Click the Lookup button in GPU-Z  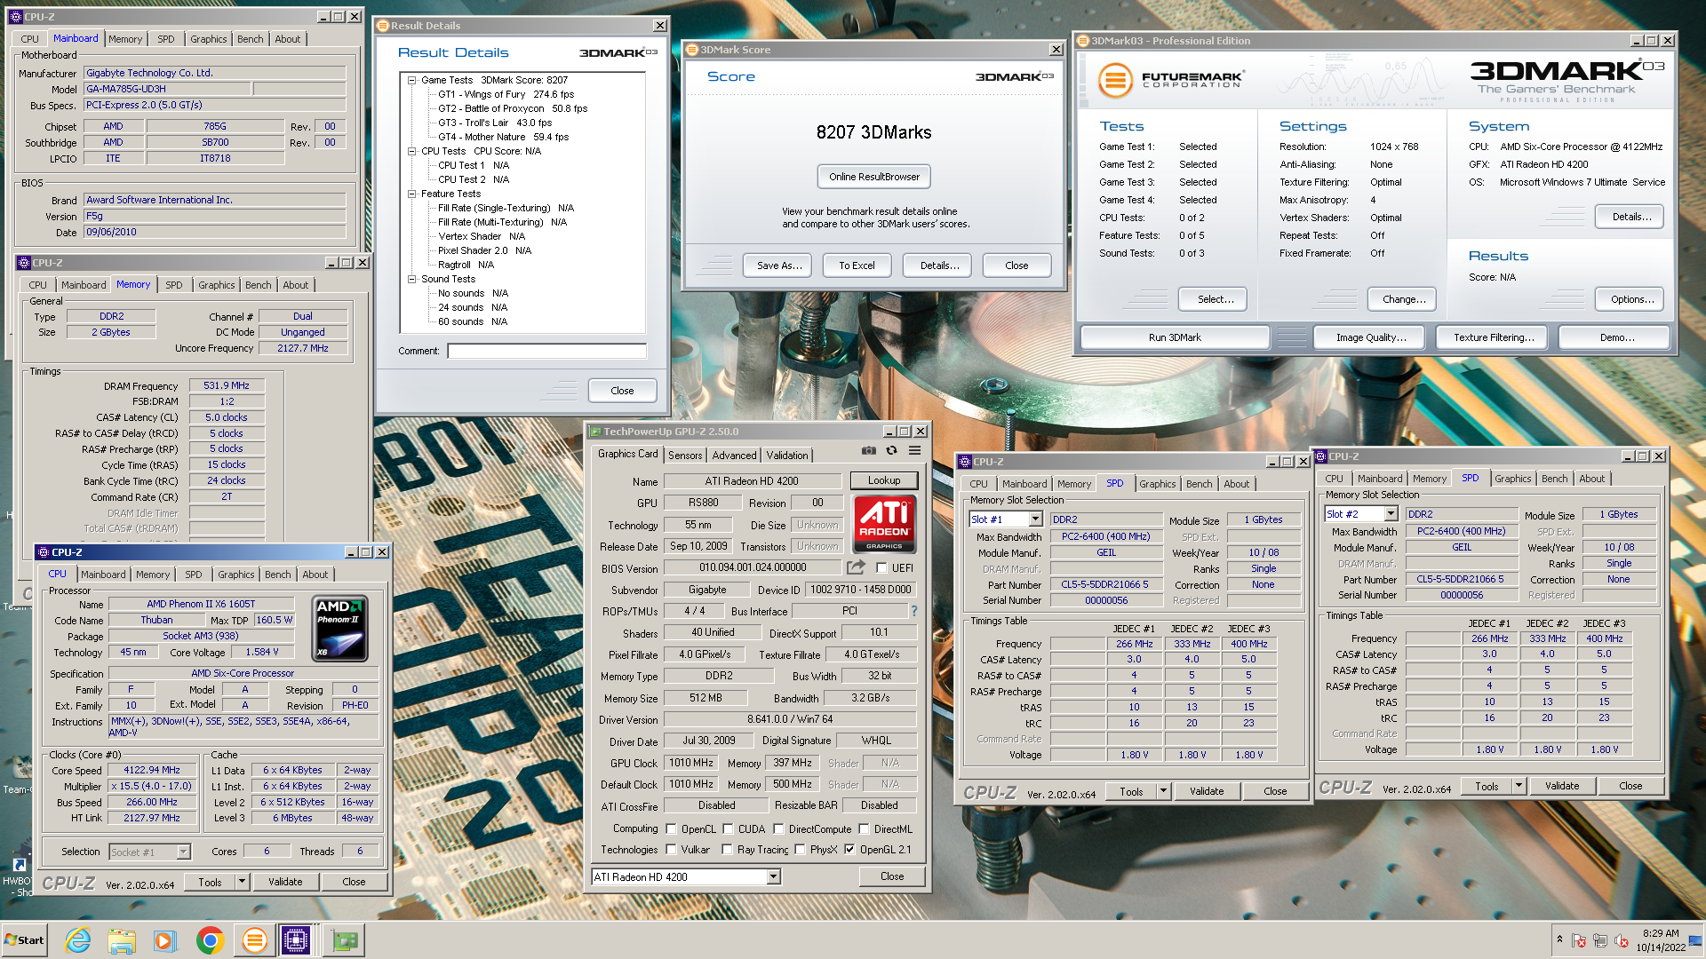click(884, 480)
